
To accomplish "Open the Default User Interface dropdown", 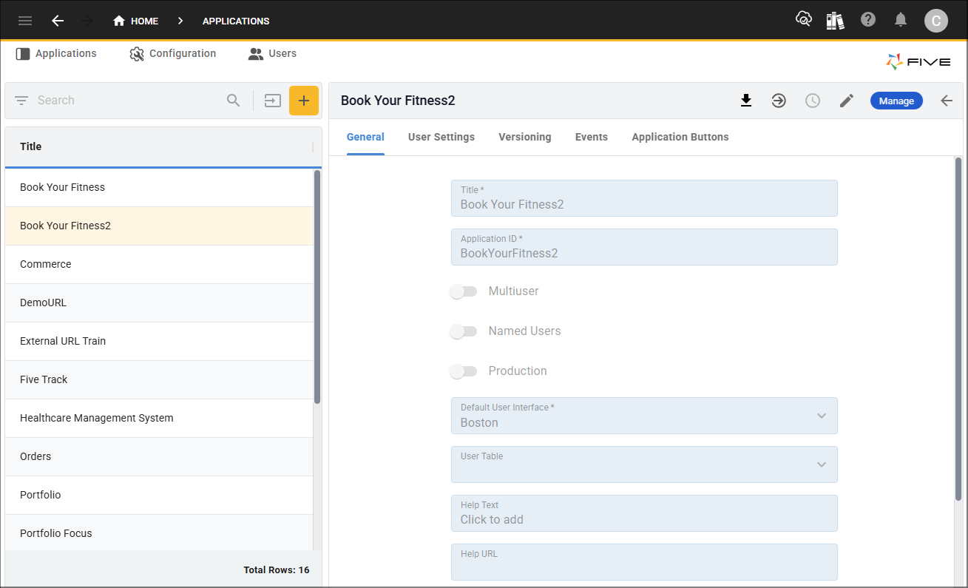I will [x=644, y=416].
